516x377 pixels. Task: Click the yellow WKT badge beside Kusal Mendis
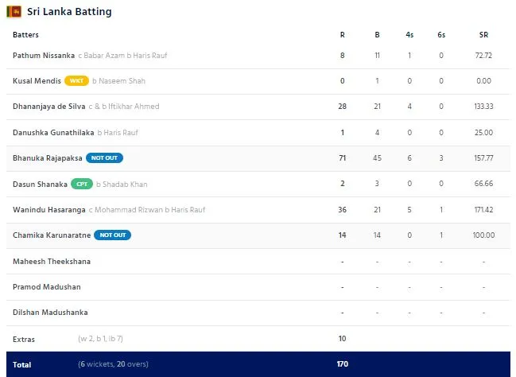(76, 81)
